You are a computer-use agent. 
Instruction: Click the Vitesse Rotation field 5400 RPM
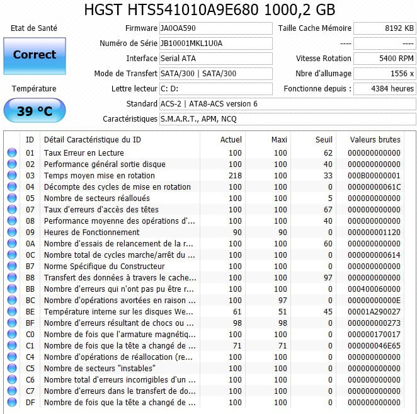click(x=384, y=59)
